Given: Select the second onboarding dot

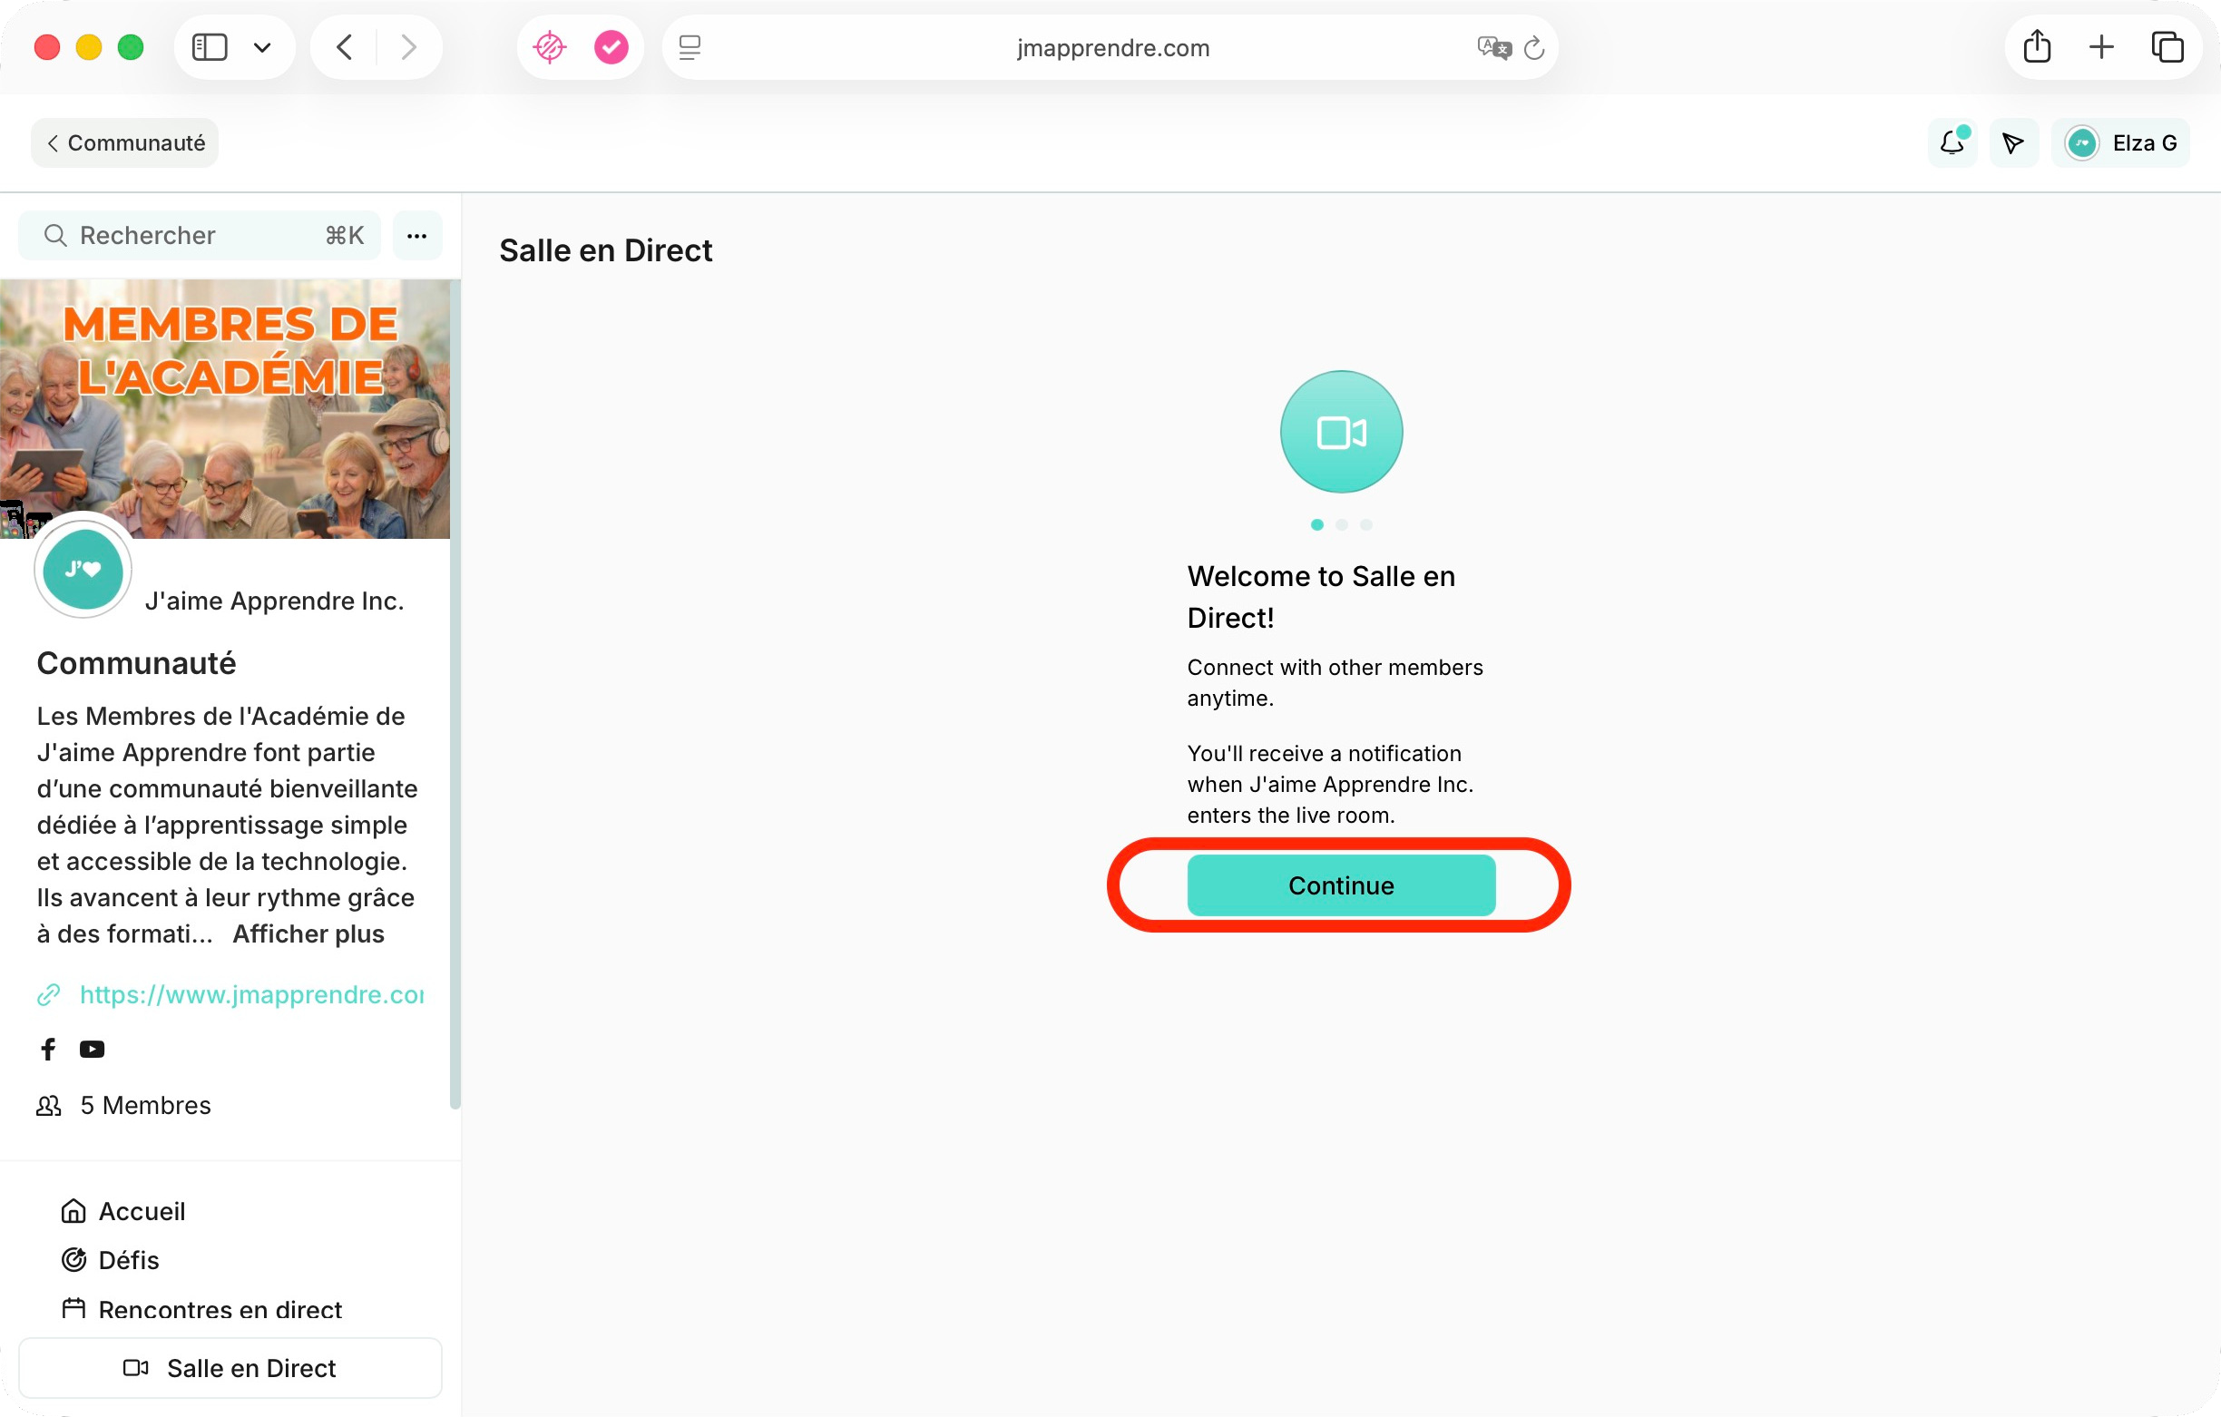Looking at the screenshot, I should (1341, 525).
